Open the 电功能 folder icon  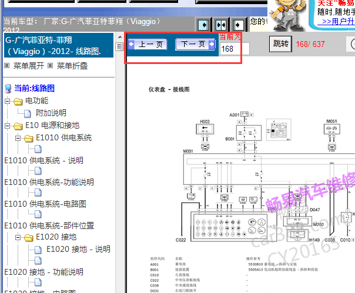pos(18,102)
